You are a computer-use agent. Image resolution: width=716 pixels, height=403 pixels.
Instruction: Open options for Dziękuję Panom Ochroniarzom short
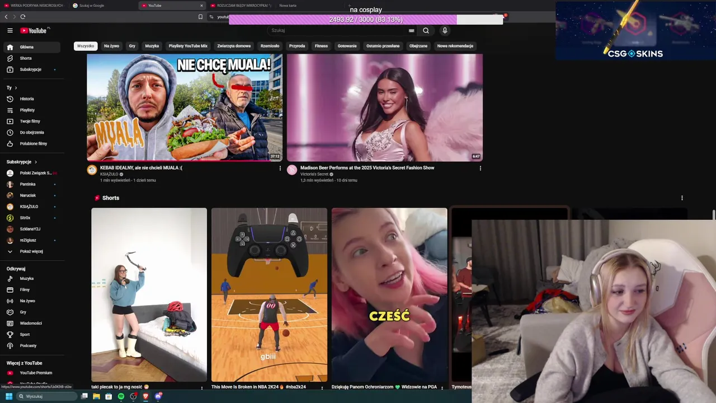click(442, 387)
